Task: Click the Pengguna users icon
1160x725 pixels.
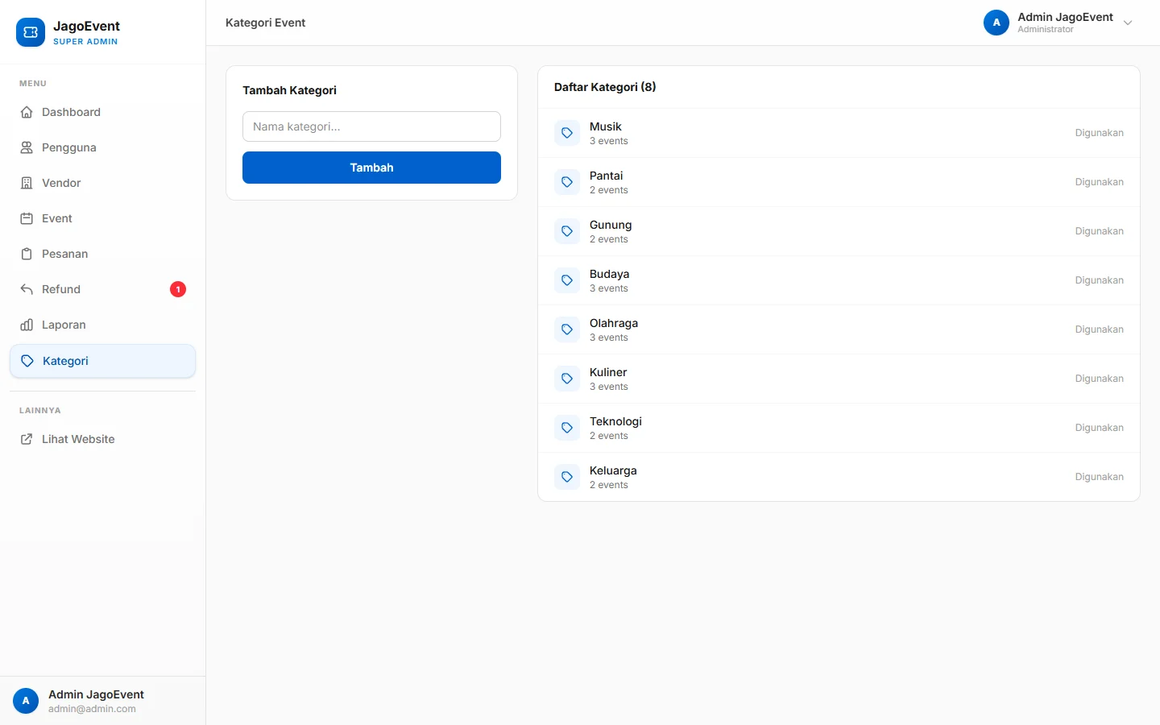Action: click(27, 147)
